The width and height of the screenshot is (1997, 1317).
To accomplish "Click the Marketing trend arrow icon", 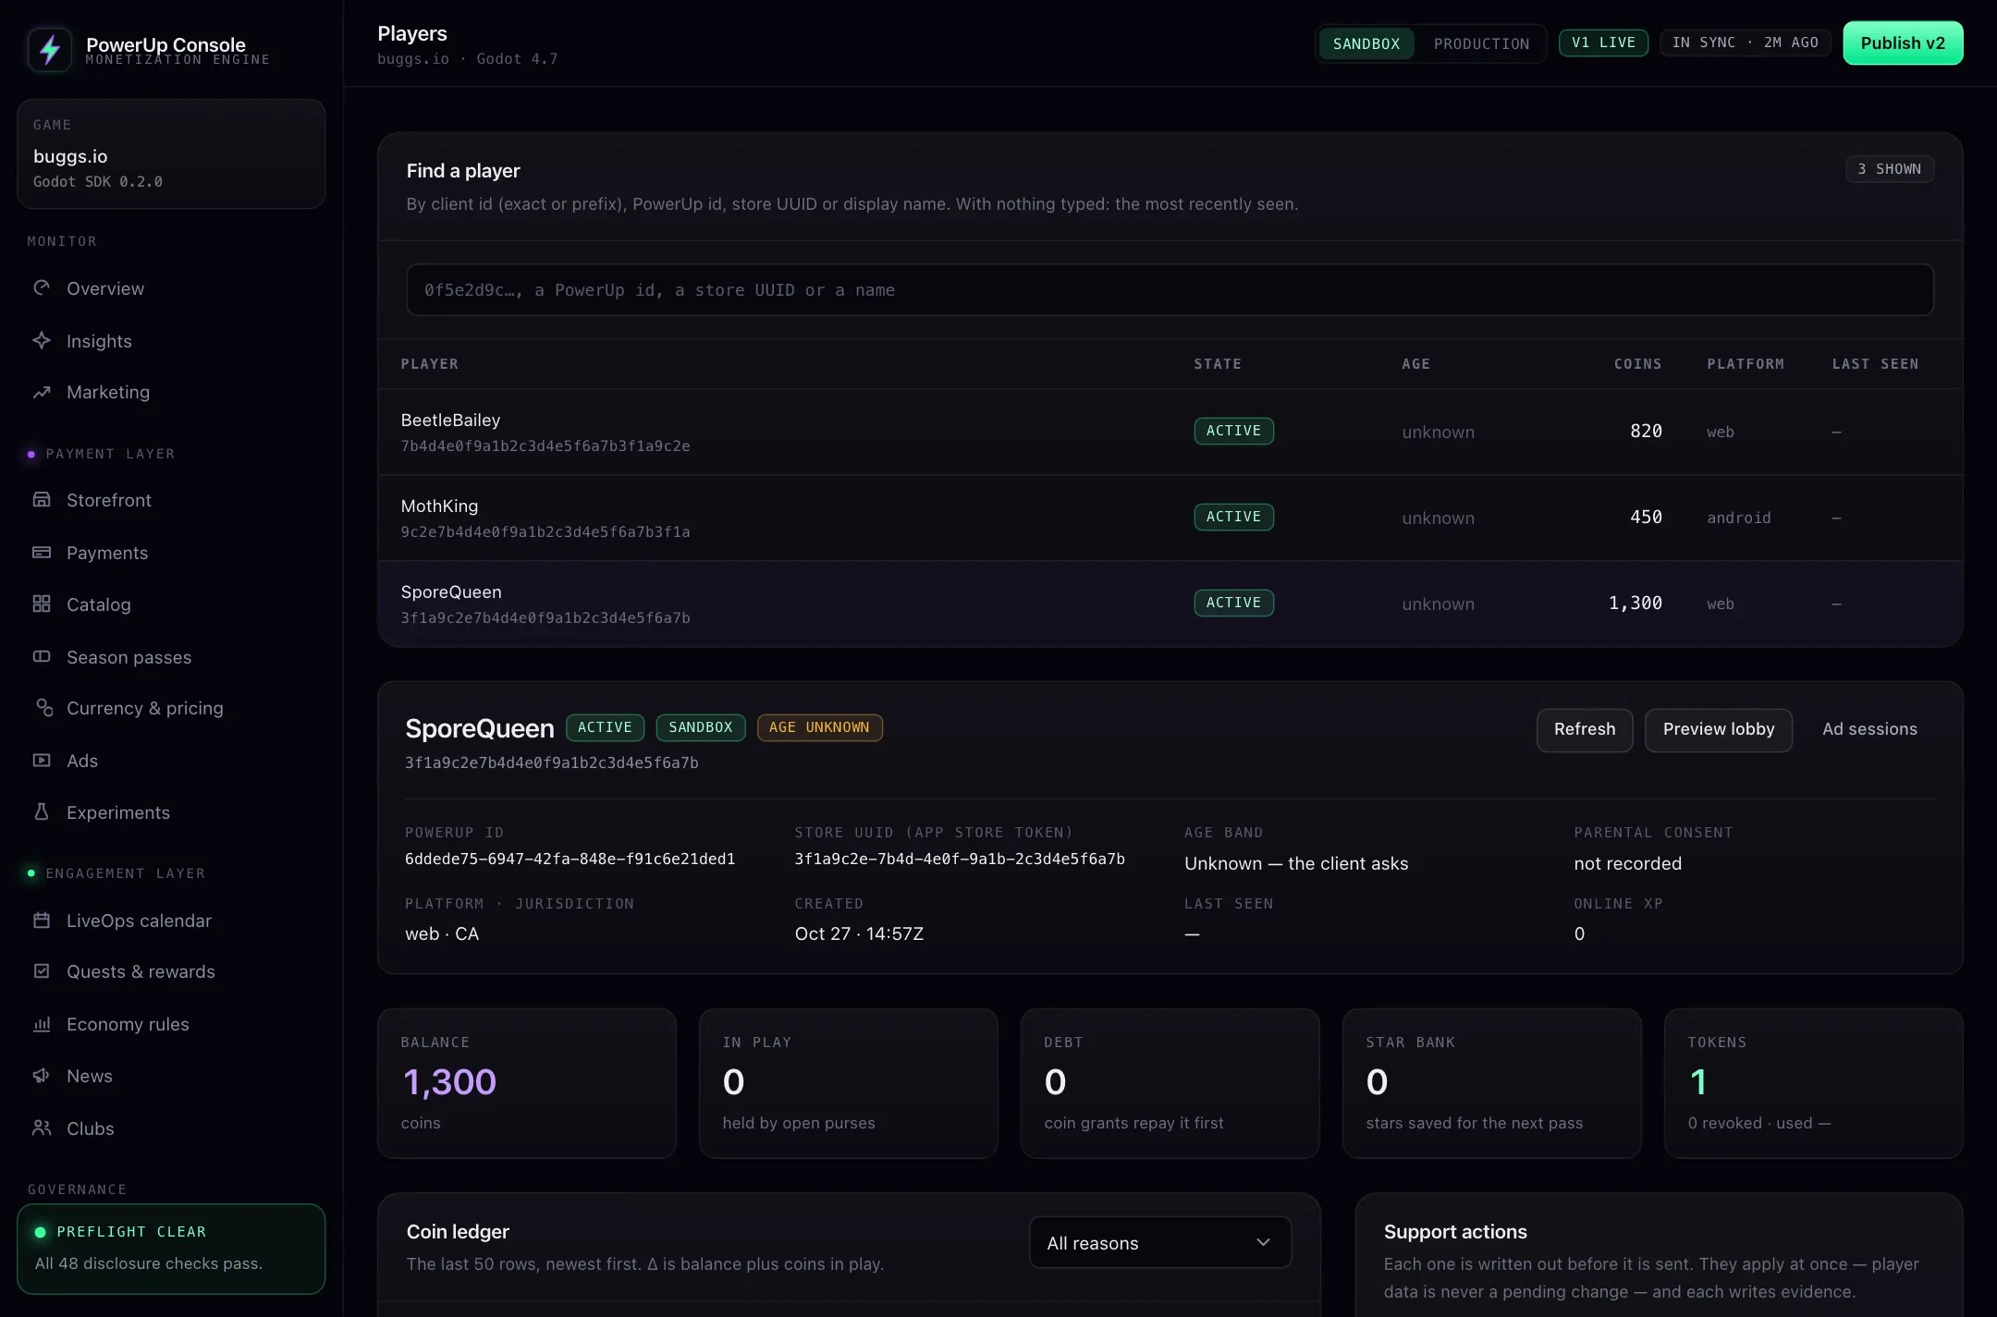I will [42, 392].
